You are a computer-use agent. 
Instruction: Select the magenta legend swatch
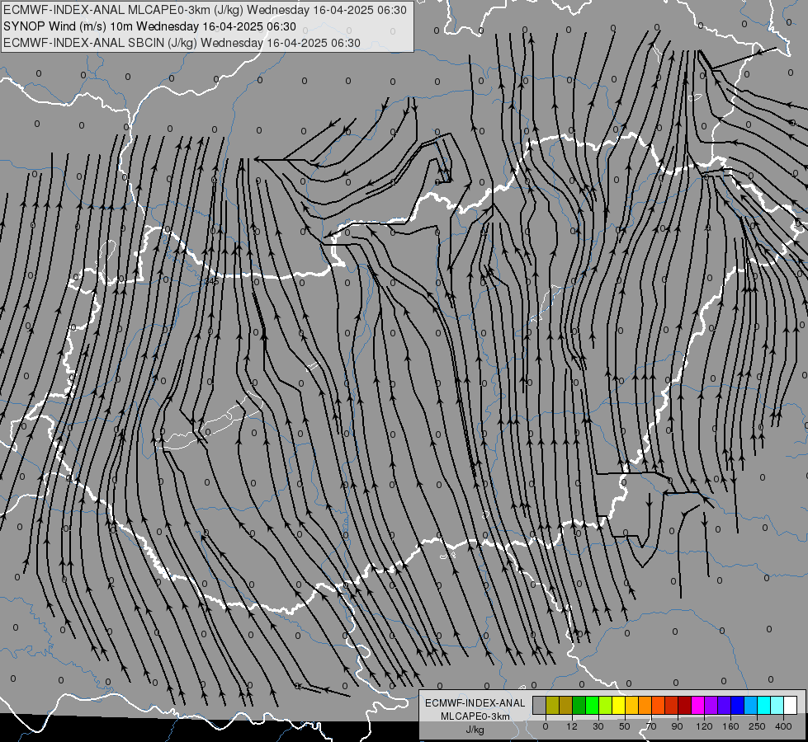[698, 705]
